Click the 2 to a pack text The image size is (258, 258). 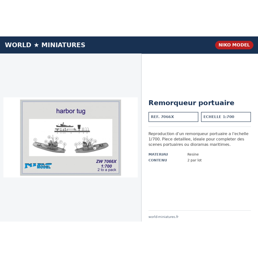point(107,170)
